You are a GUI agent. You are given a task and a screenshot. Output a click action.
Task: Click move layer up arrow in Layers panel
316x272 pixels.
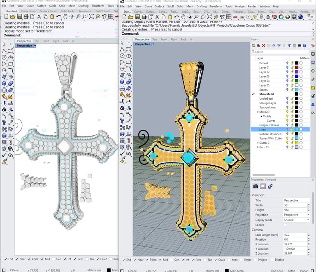coord(274,45)
